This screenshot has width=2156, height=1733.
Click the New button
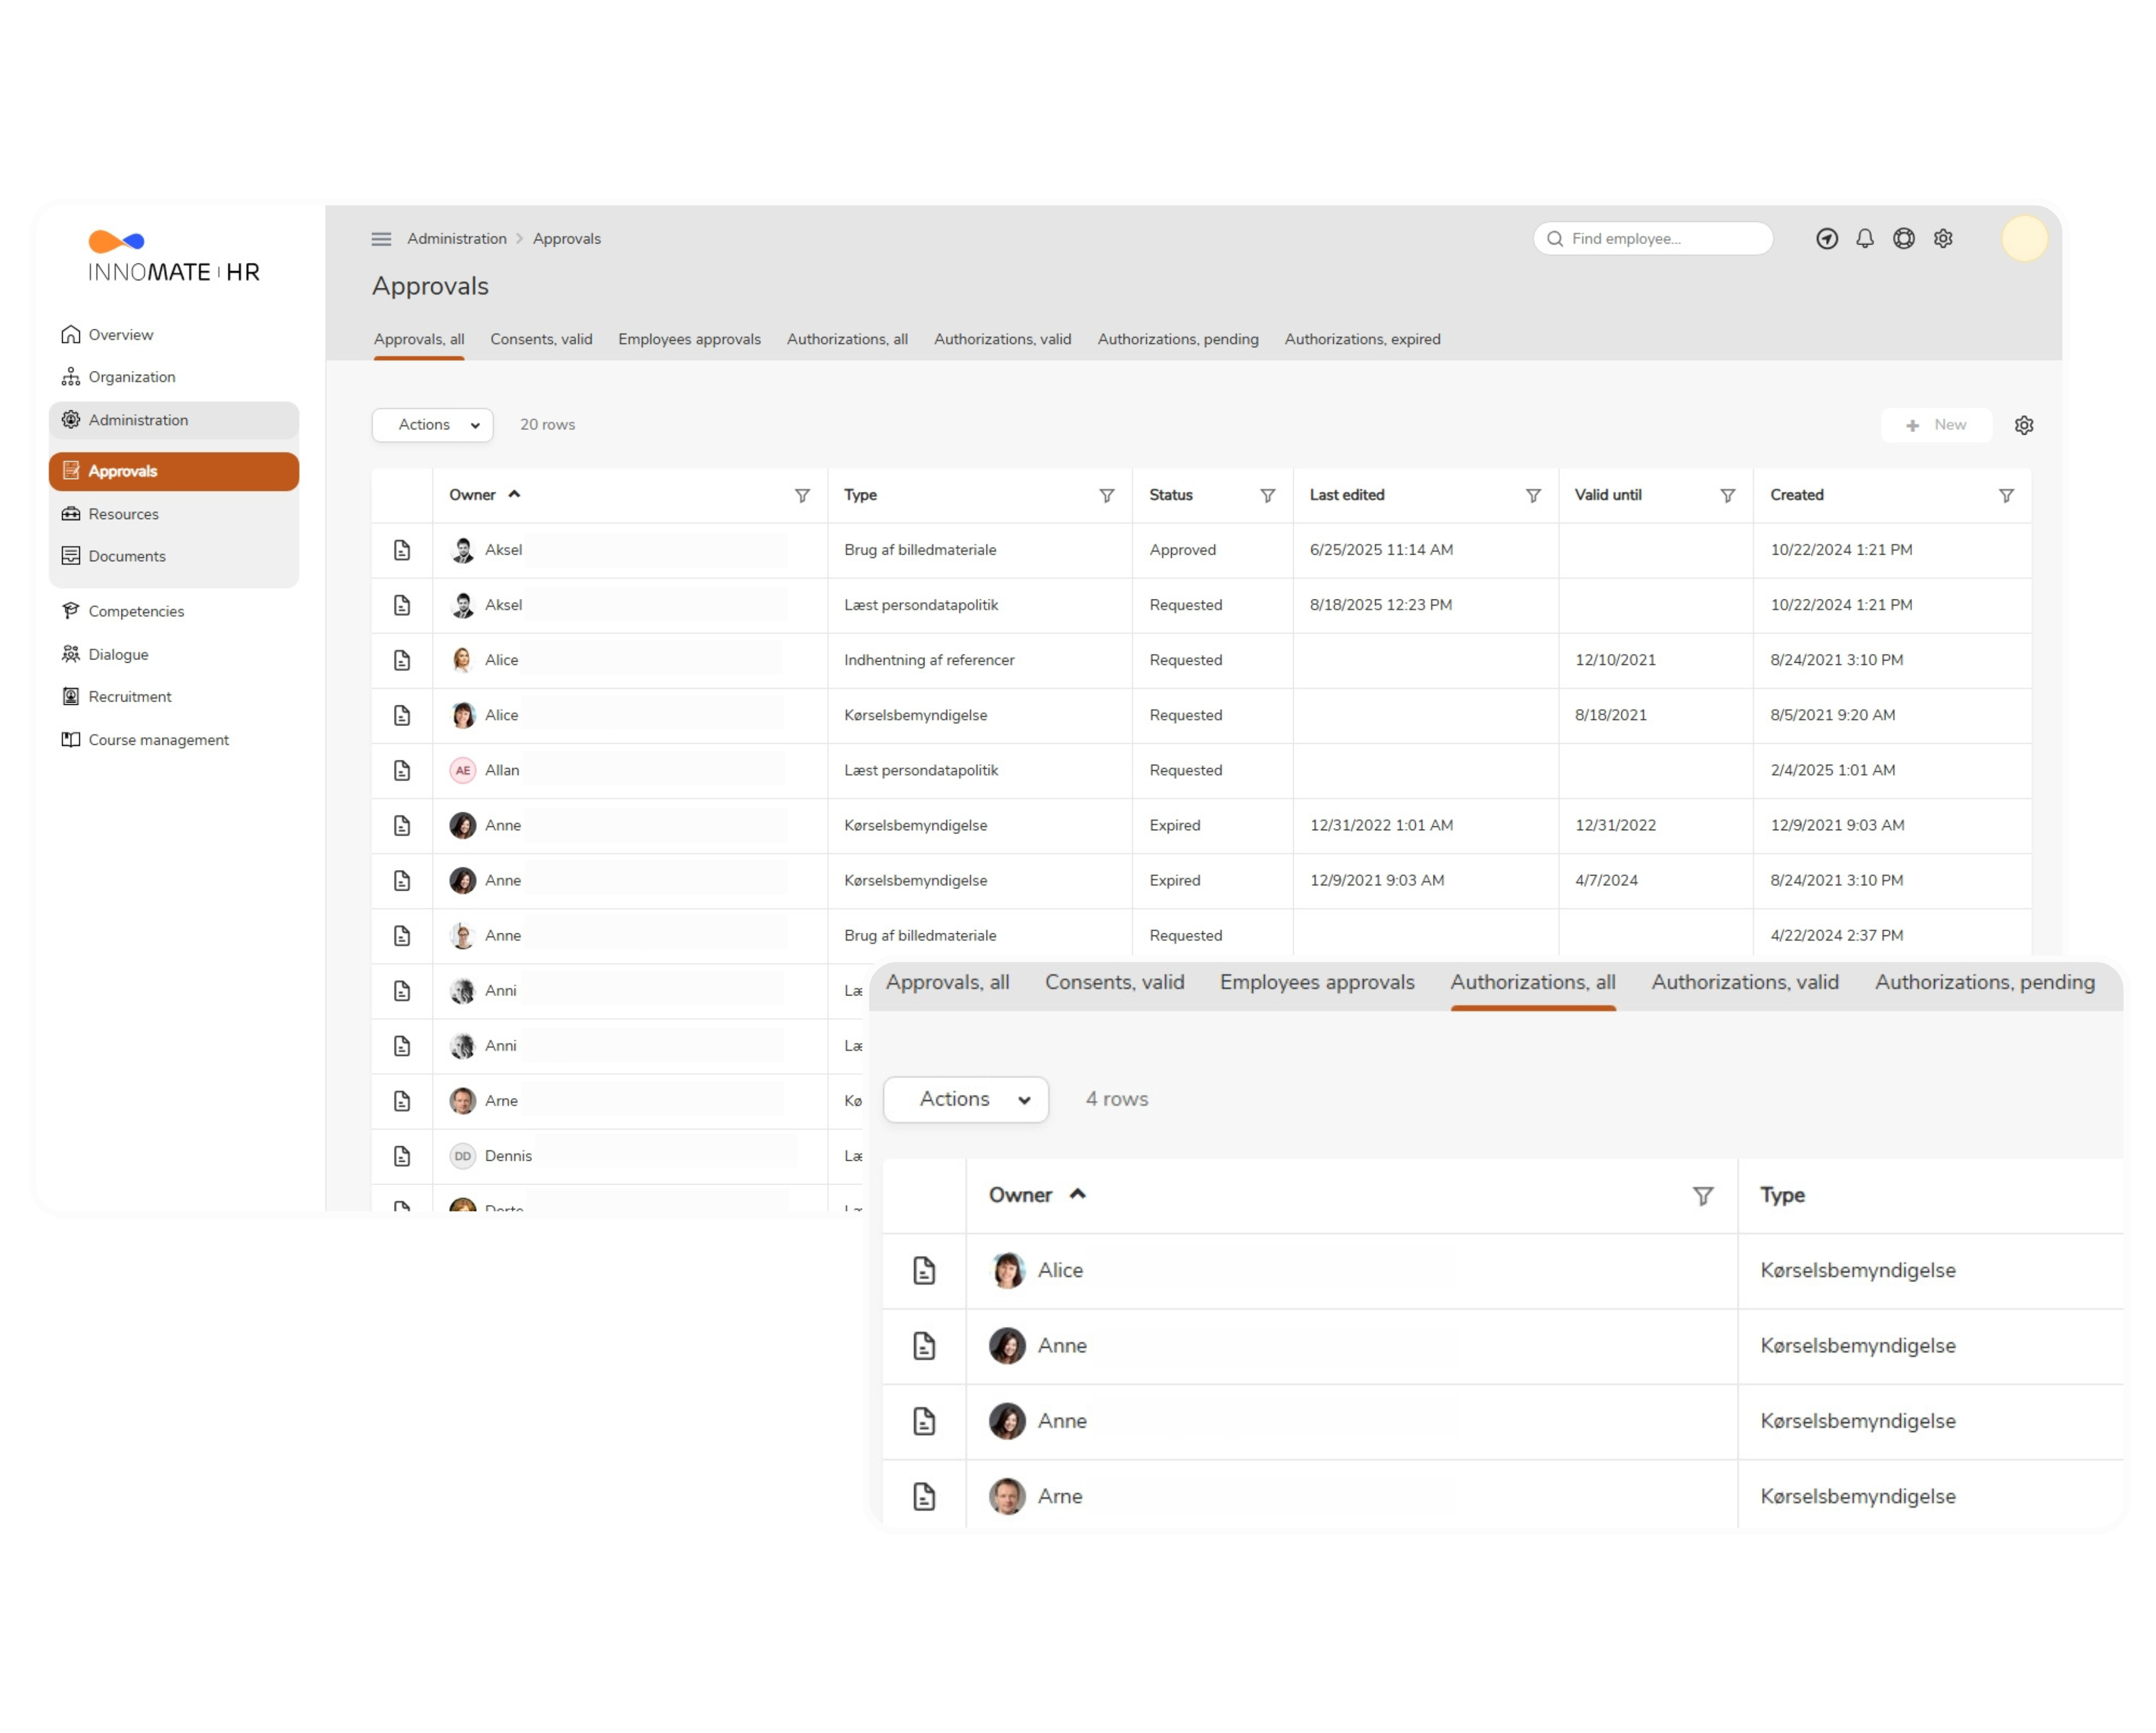tap(1936, 425)
